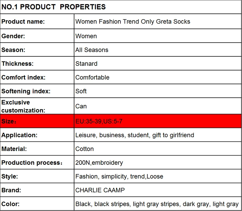Select the EU:35-39,US:5-7 size value
The image size is (242, 211).
click(99, 121)
